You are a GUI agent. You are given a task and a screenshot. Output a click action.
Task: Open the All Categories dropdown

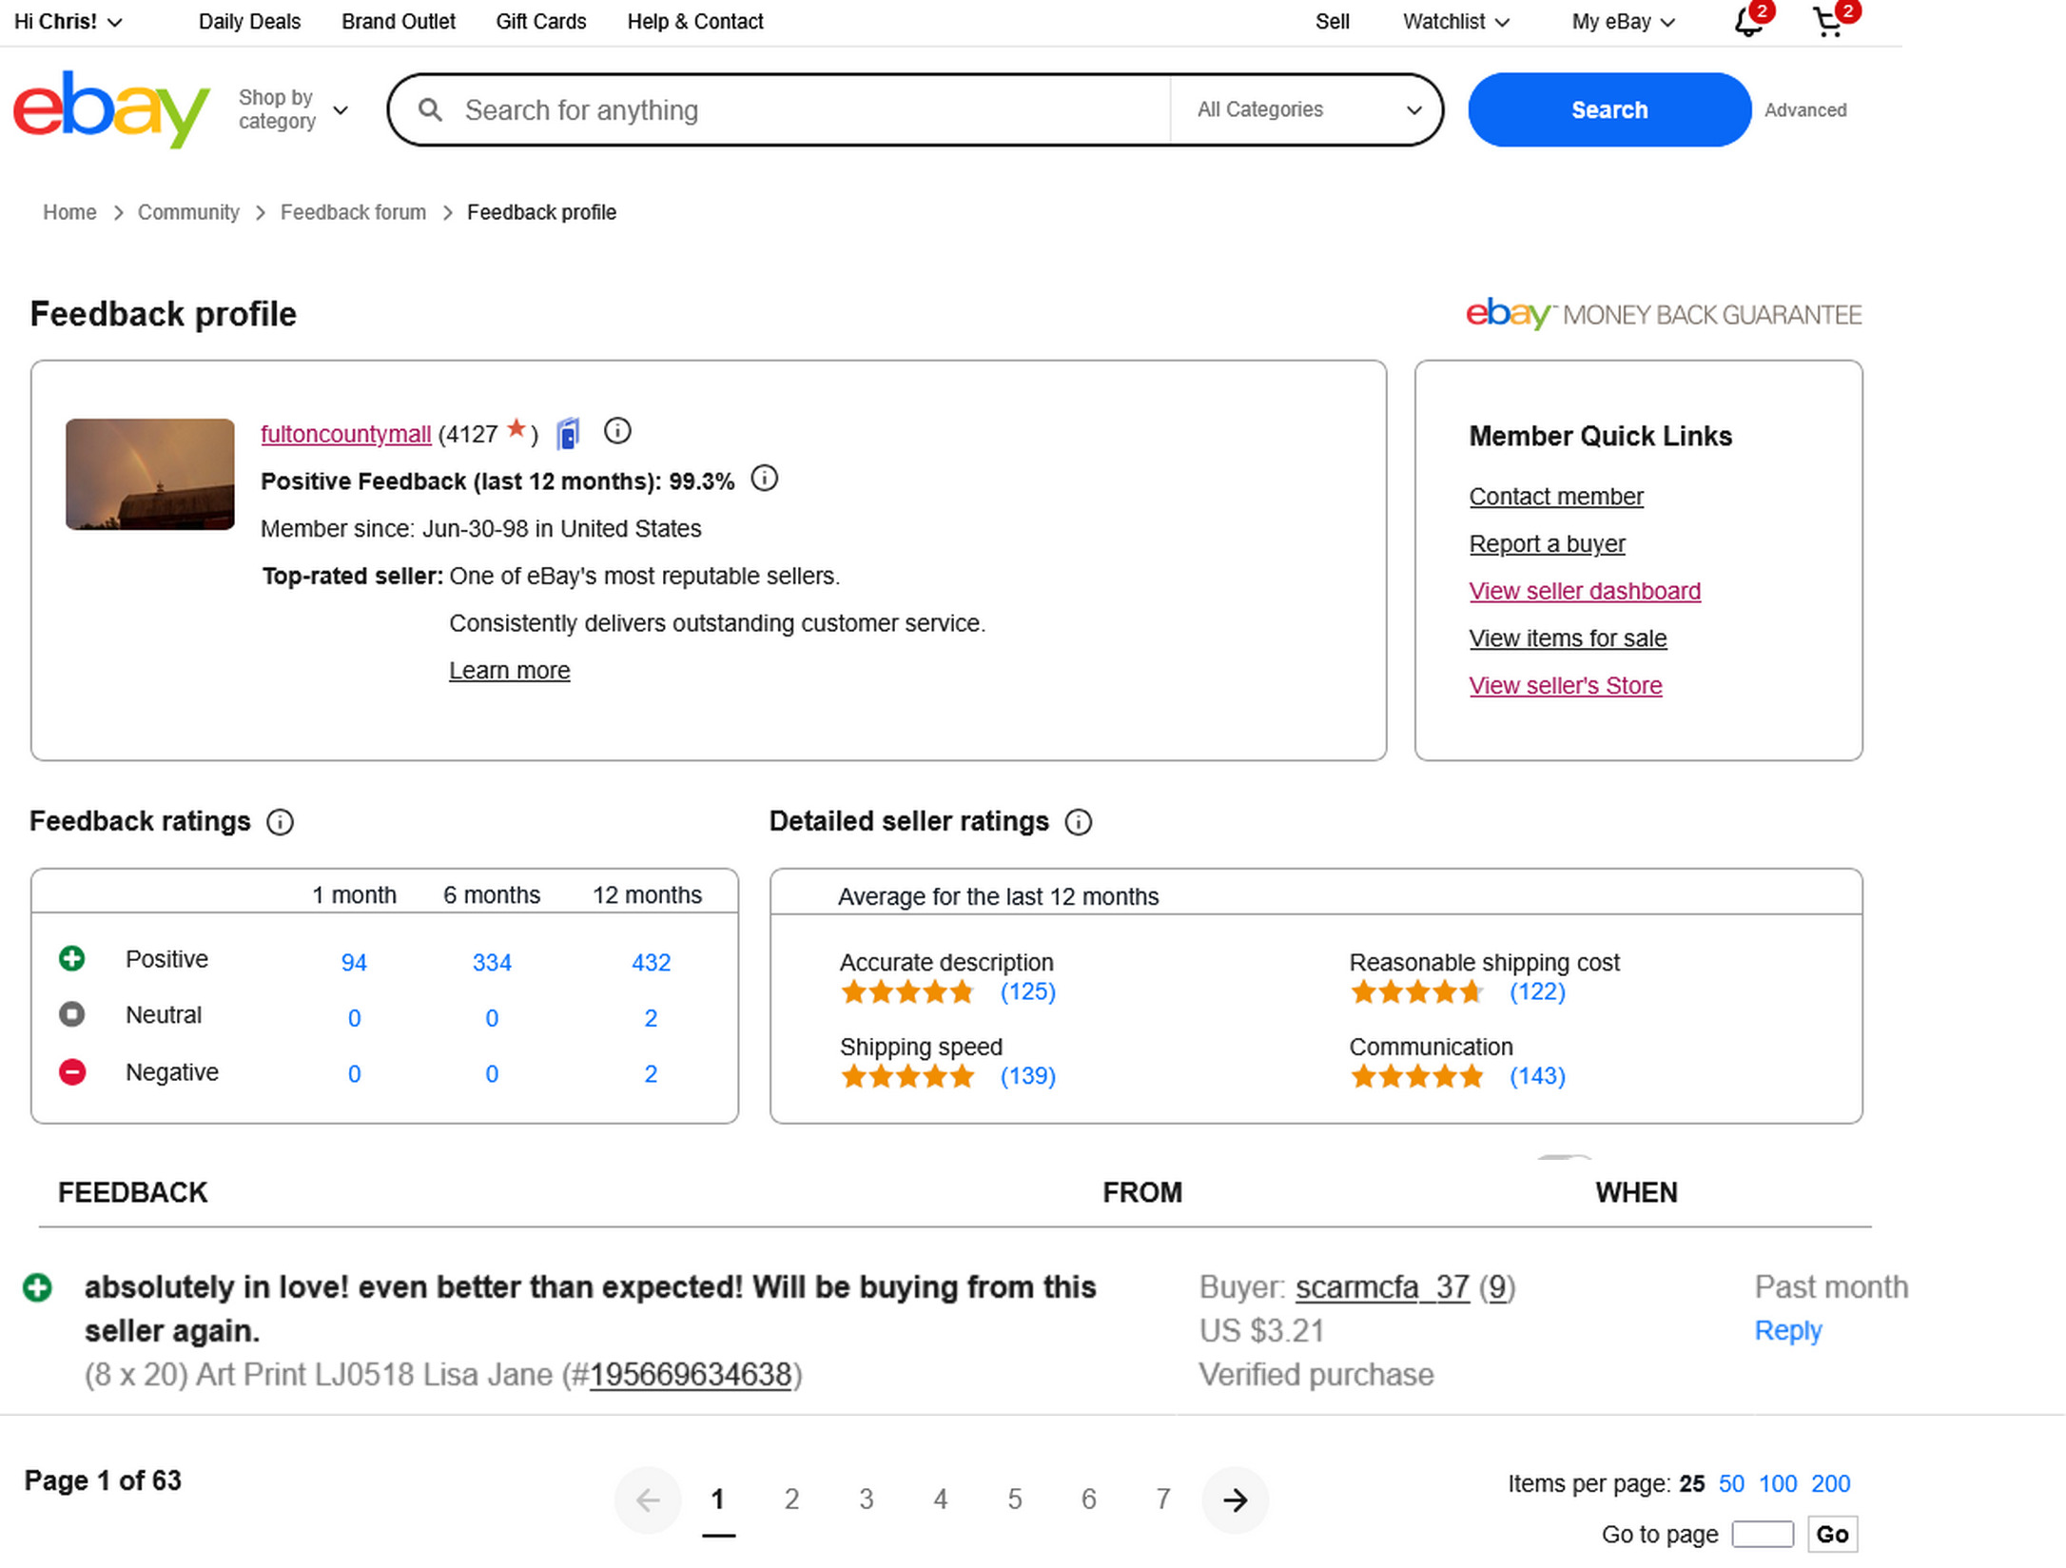(1308, 109)
